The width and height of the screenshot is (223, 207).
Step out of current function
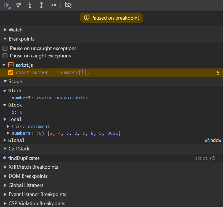pyautogui.click(x=41, y=5)
